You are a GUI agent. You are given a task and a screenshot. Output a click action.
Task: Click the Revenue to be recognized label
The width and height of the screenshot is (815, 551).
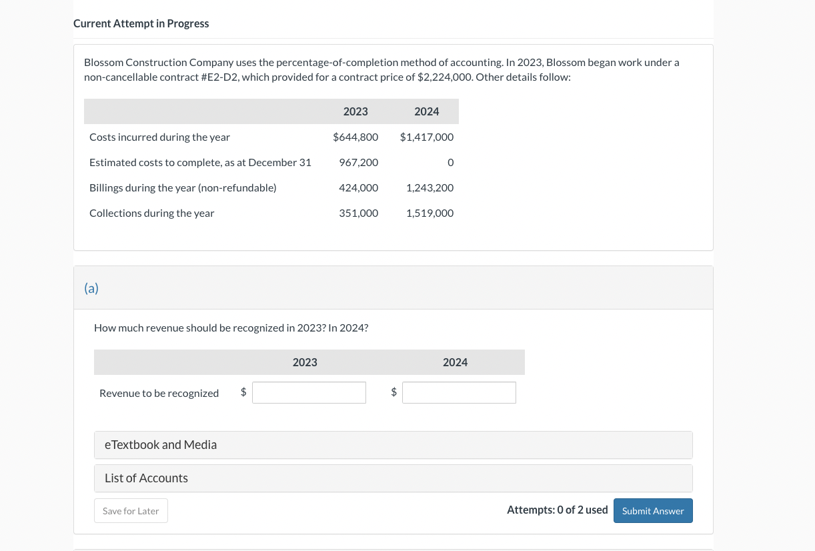tap(159, 394)
